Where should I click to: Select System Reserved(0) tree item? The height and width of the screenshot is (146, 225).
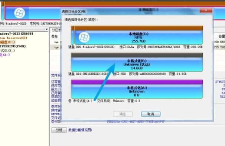tap(13, 38)
